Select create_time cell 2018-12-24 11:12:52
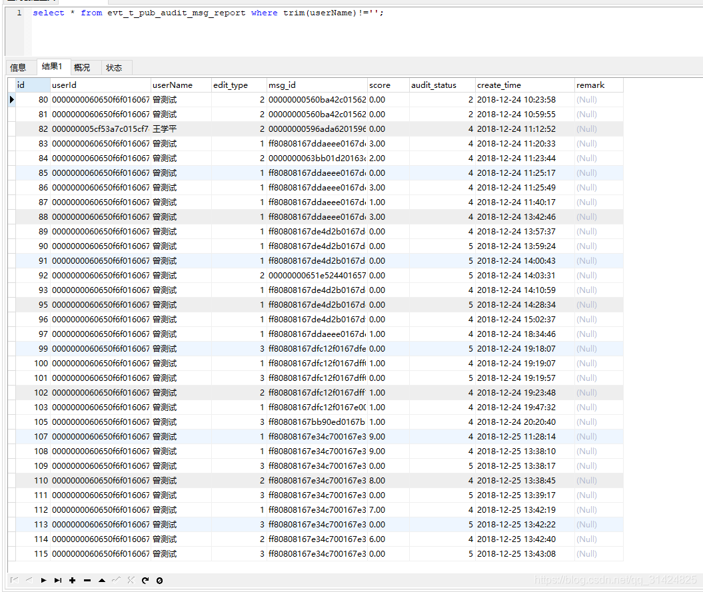The height and width of the screenshot is (592, 703). pos(525,129)
